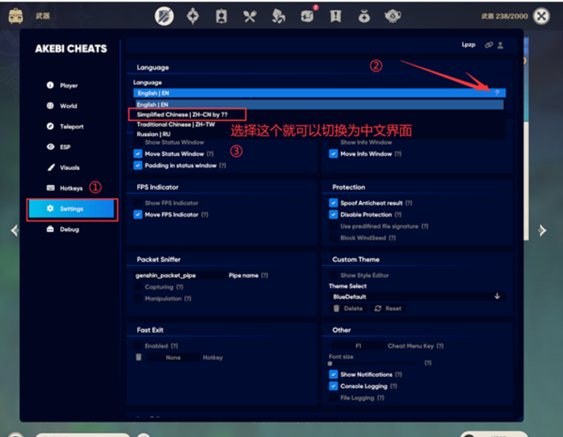
Task: Click the help marker beside Font size slider
Action: (428, 363)
